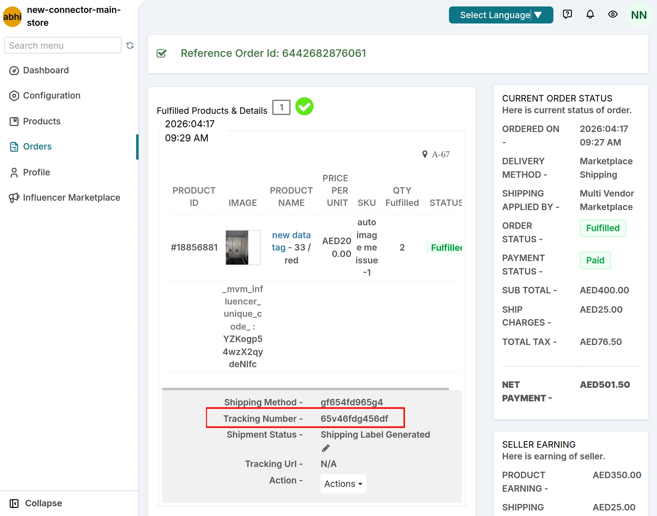Image resolution: width=657 pixels, height=516 pixels.
Task: Collapse the sidebar menu
Action: (36, 503)
